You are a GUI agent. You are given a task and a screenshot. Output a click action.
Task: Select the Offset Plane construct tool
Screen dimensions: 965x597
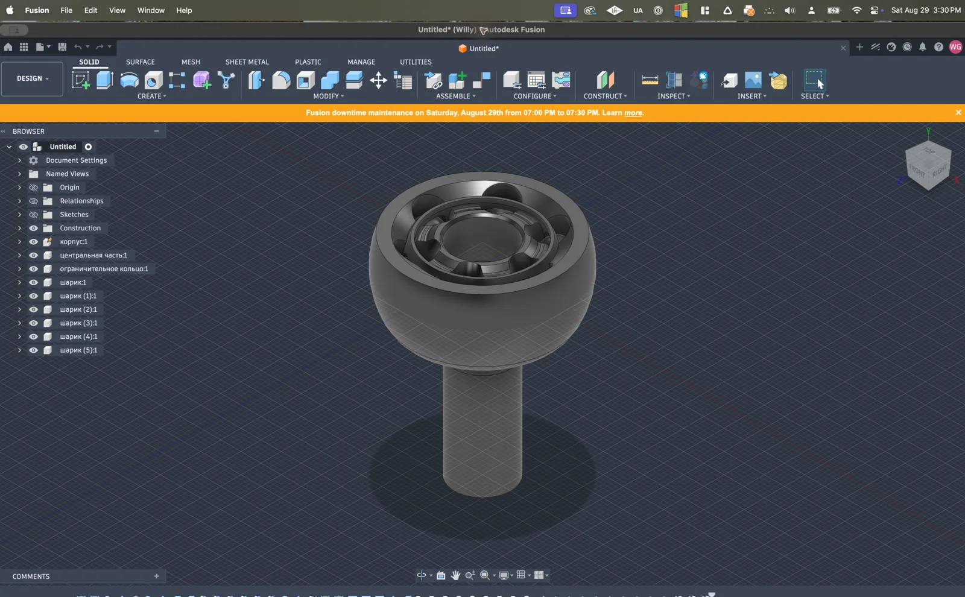(x=605, y=80)
